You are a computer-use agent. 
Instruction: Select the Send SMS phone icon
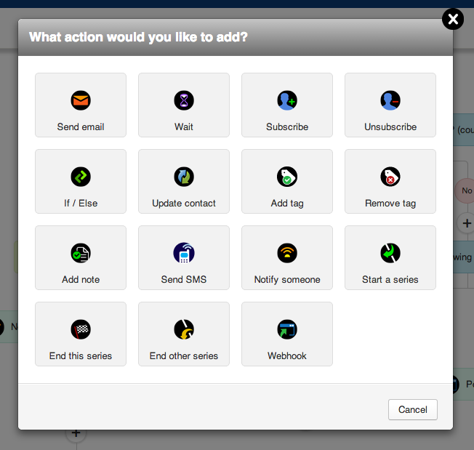pos(184,253)
